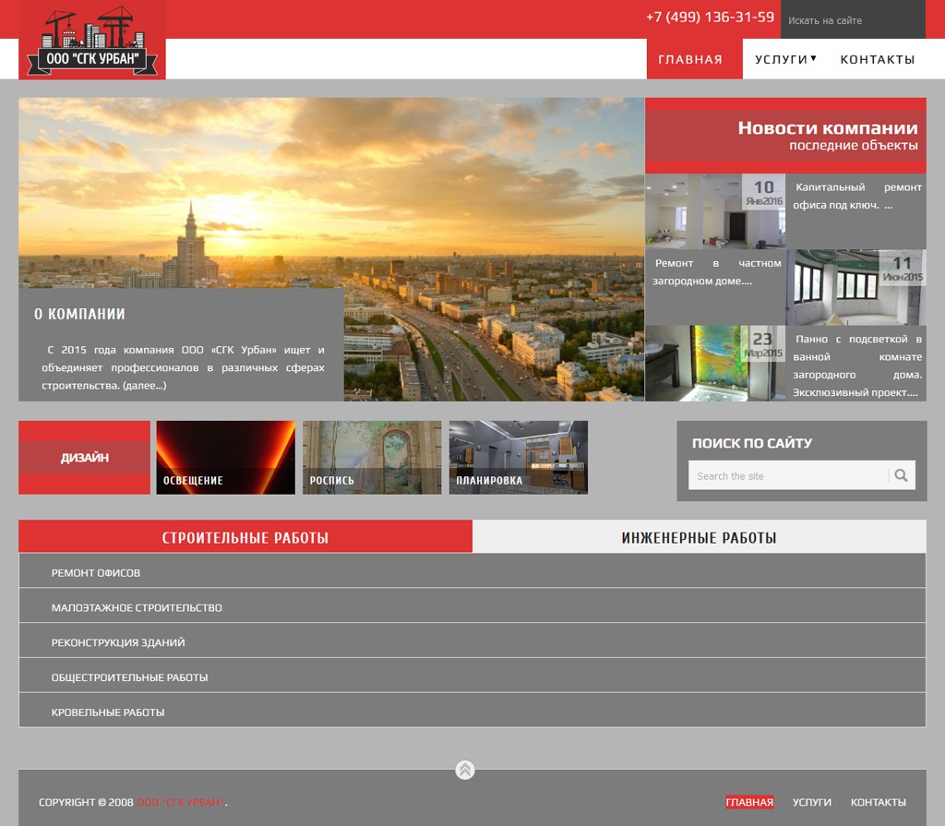The image size is (945, 826).
Task: Switch to the ИНЖЕНЕРНЫЕ РАБОТЫ tab
Action: 700,536
